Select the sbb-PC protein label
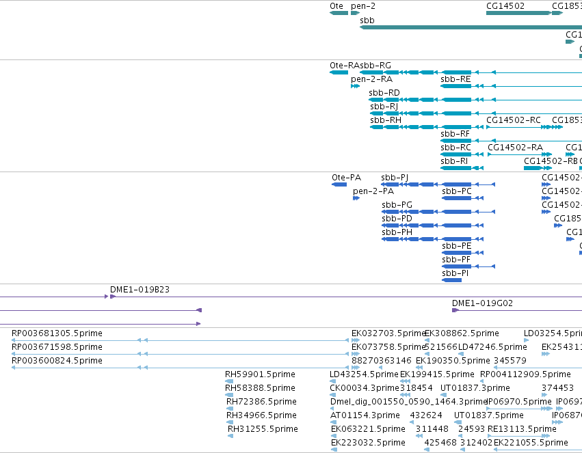This screenshot has height=453, width=582. 457,191
